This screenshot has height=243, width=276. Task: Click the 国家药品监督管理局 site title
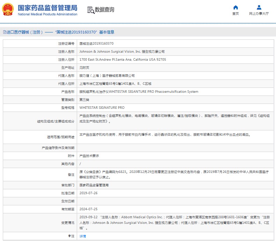(x=47, y=8)
